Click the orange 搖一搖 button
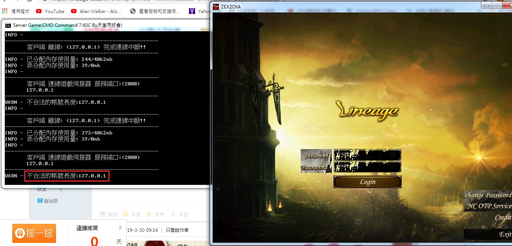This screenshot has width=512, height=246. (x=34, y=233)
